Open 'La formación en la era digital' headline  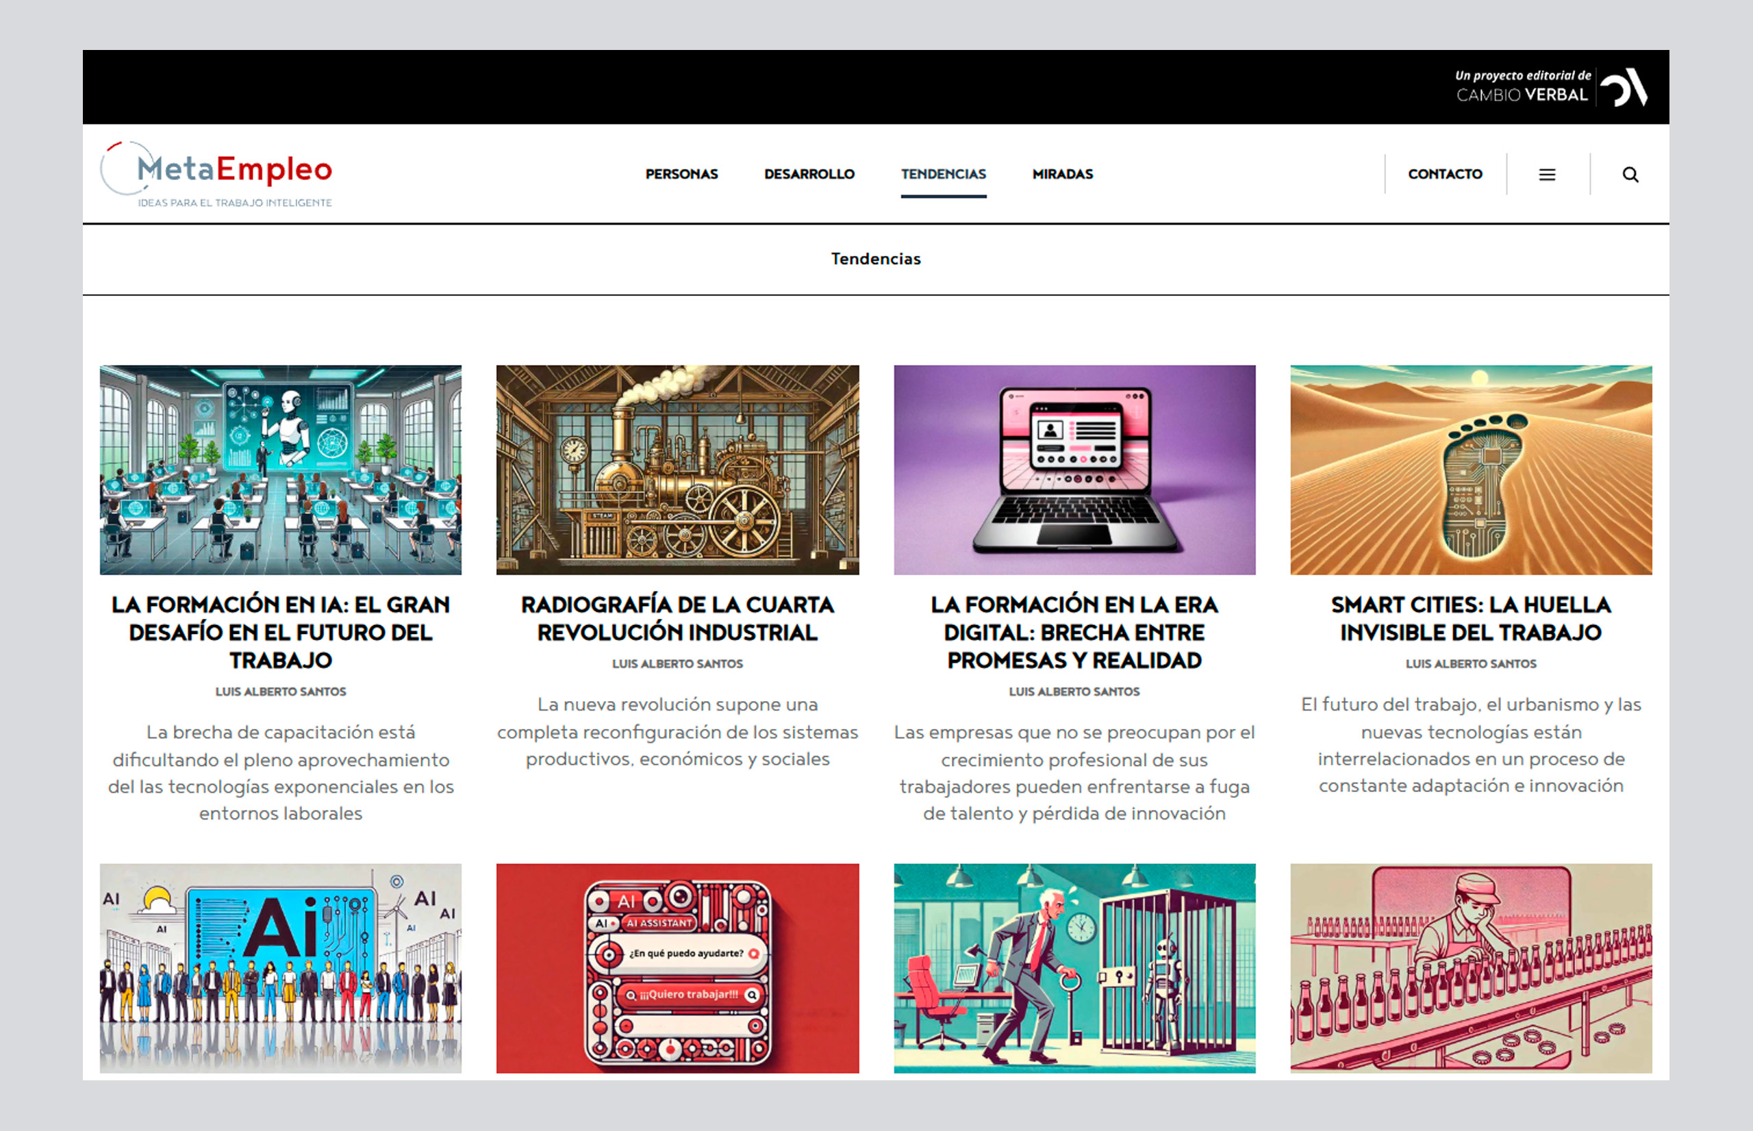click(x=1074, y=632)
